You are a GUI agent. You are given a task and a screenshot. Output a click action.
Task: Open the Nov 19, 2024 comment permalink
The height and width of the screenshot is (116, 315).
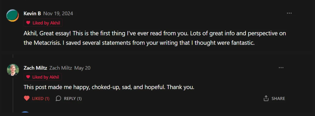click(x=58, y=13)
